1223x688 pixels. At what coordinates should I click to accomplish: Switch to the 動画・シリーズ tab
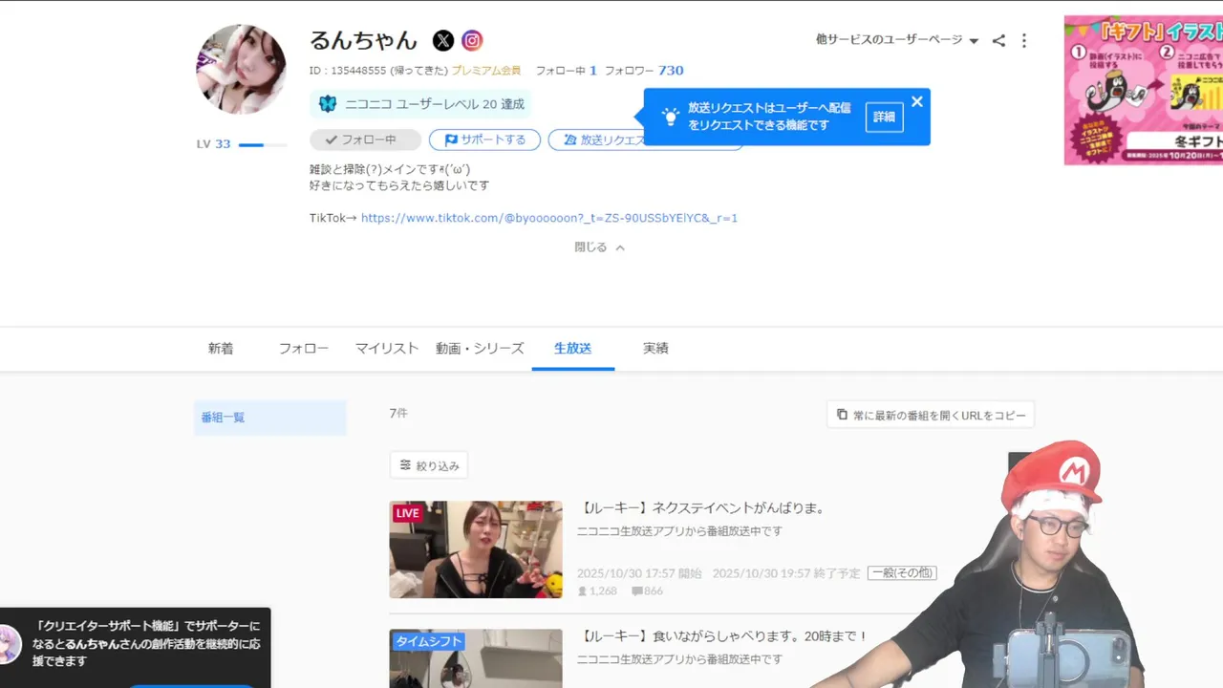(480, 349)
